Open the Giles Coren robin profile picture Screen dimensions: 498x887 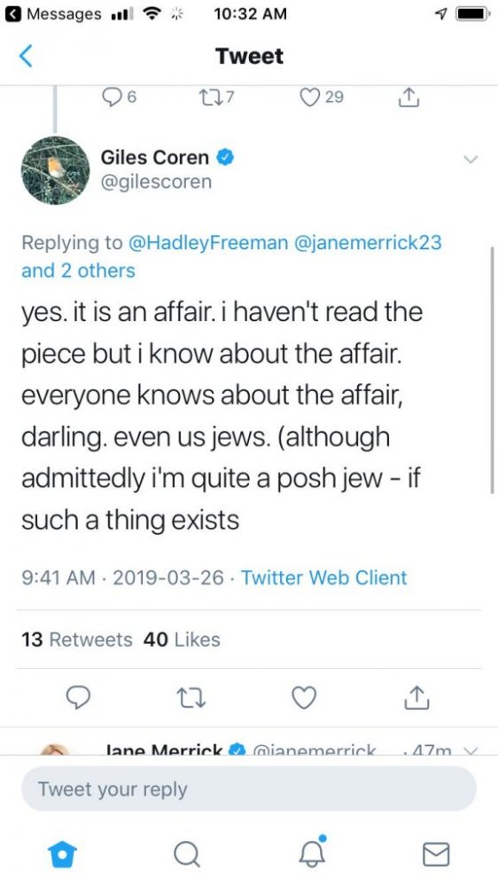[56, 169]
